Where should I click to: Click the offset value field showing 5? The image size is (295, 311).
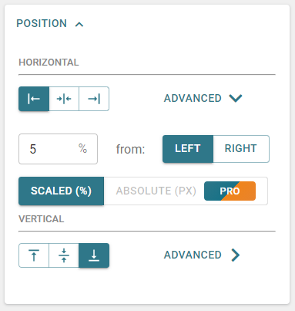pos(58,149)
